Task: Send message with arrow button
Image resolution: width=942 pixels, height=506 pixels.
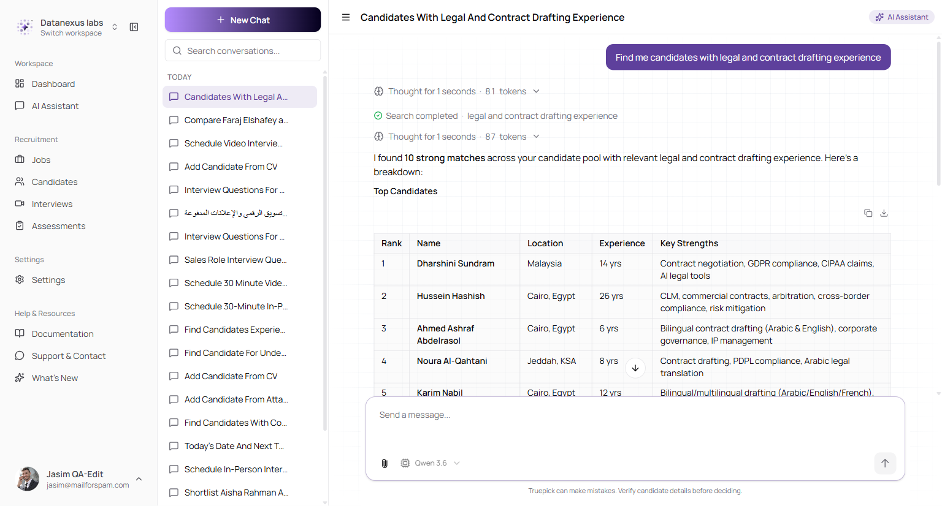Action: coord(885,463)
